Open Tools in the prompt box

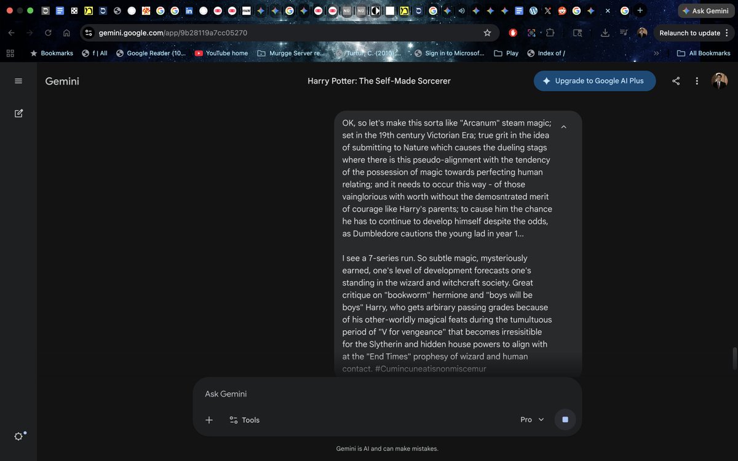click(244, 420)
